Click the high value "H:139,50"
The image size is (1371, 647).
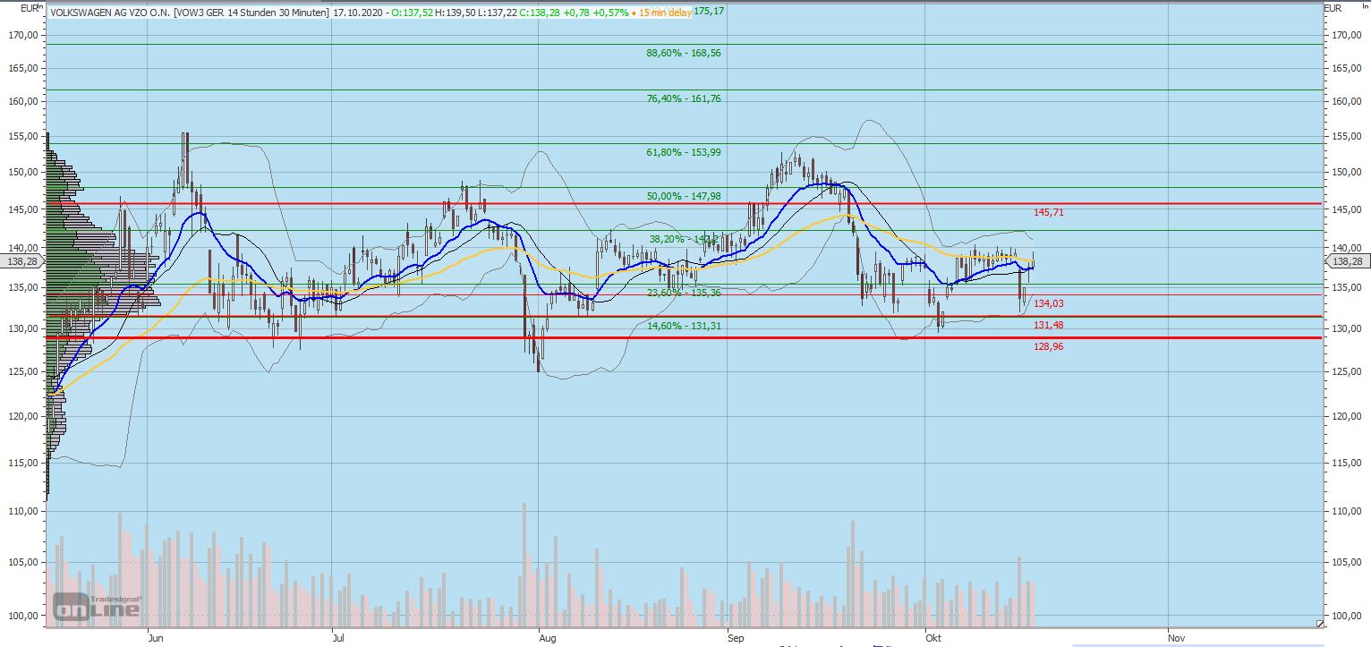[x=455, y=13]
